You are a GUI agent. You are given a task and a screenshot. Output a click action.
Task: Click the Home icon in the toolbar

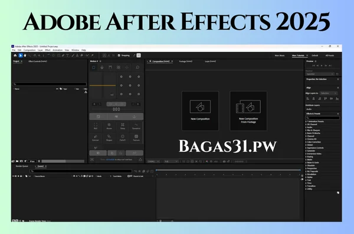15,55
